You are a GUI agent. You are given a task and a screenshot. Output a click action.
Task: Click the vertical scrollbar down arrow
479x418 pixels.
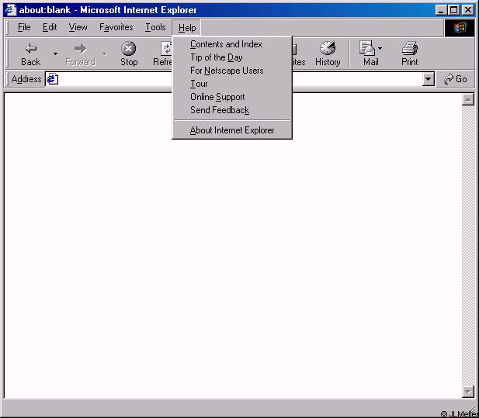click(467, 392)
